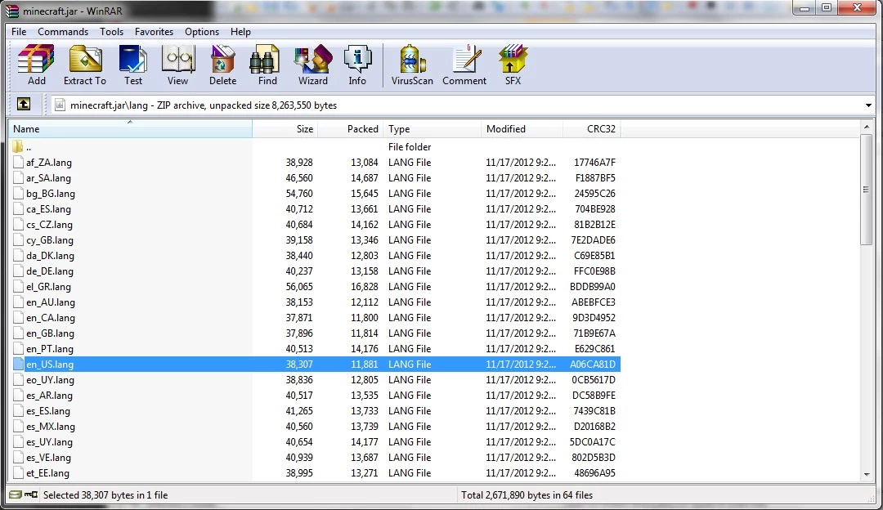The height and width of the screenshot is (510, 883).
Task: Click the 'Total 2,671,890 bytes in 64 files' status
Action: click(527, 495)
